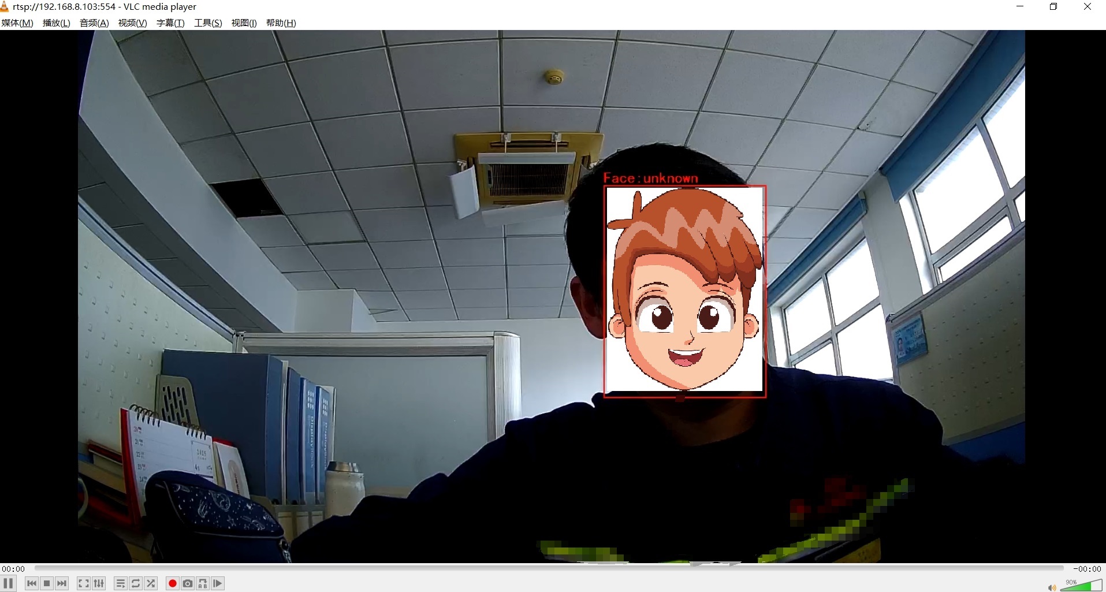
Task: Open the 视图(I) menu
Action: pyautogui.click(x=244, y=23)
